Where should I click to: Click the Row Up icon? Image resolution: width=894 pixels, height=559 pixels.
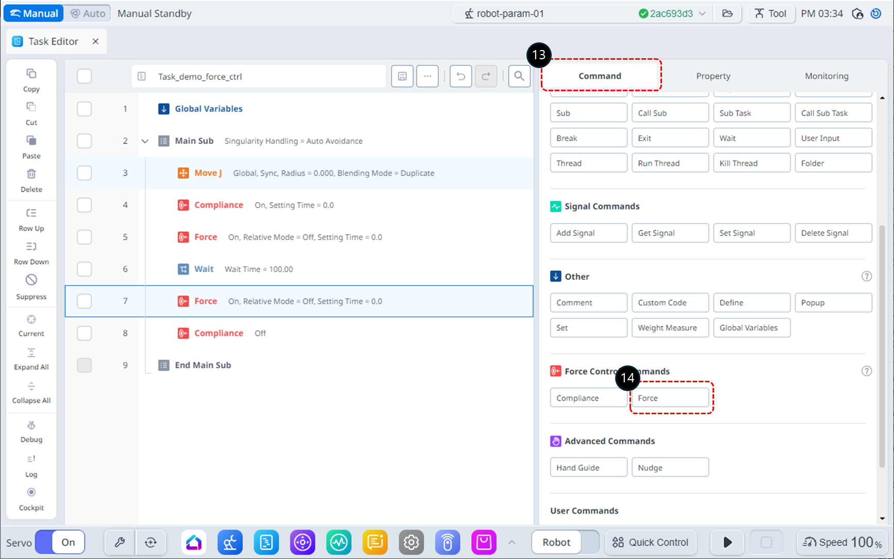pos(31,213)
